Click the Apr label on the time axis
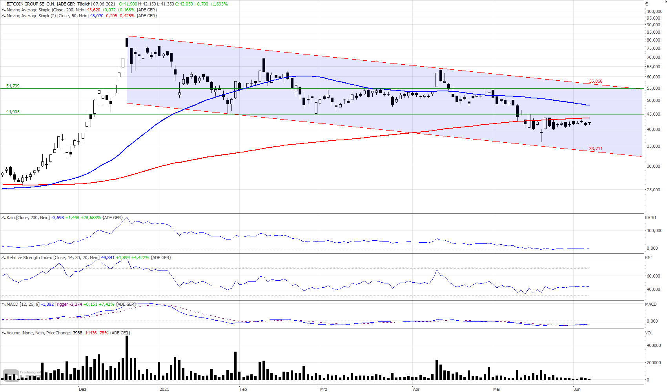667x392 pixels. pos(416,389)
